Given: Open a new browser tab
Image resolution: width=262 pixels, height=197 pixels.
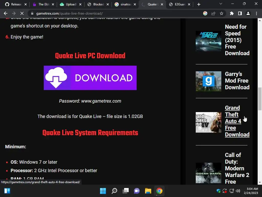Looking at the screenshot, I should pos(199,4).
